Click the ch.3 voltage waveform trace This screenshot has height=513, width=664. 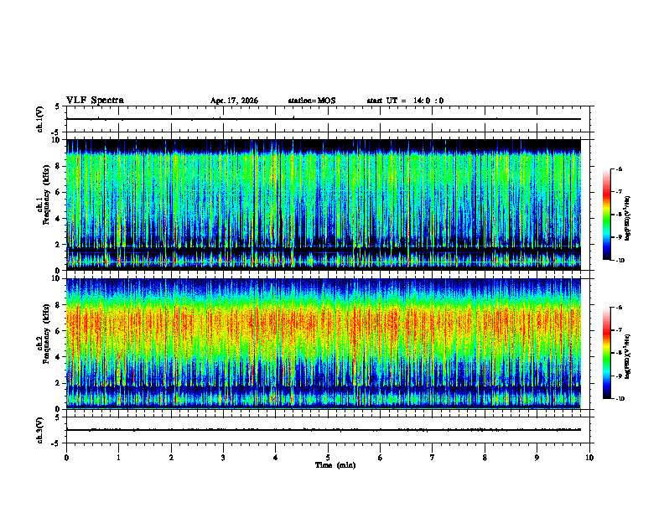pyautogui.click(x=324, y=430)
